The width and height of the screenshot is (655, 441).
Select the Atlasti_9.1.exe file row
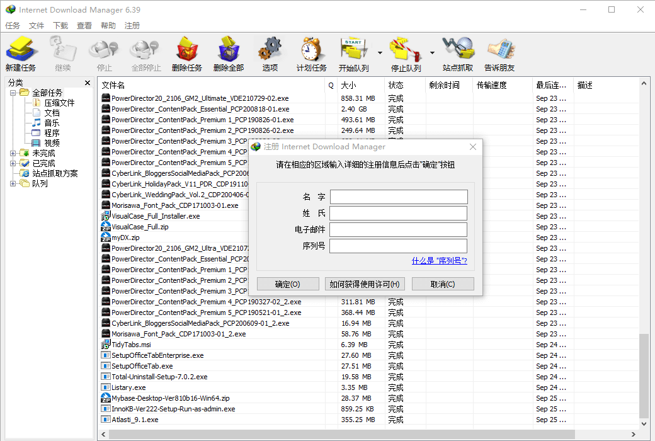coord(369,420)
